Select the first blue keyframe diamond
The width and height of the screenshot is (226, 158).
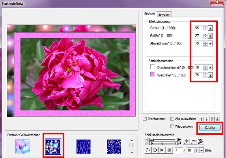click(x=152, y=143)
